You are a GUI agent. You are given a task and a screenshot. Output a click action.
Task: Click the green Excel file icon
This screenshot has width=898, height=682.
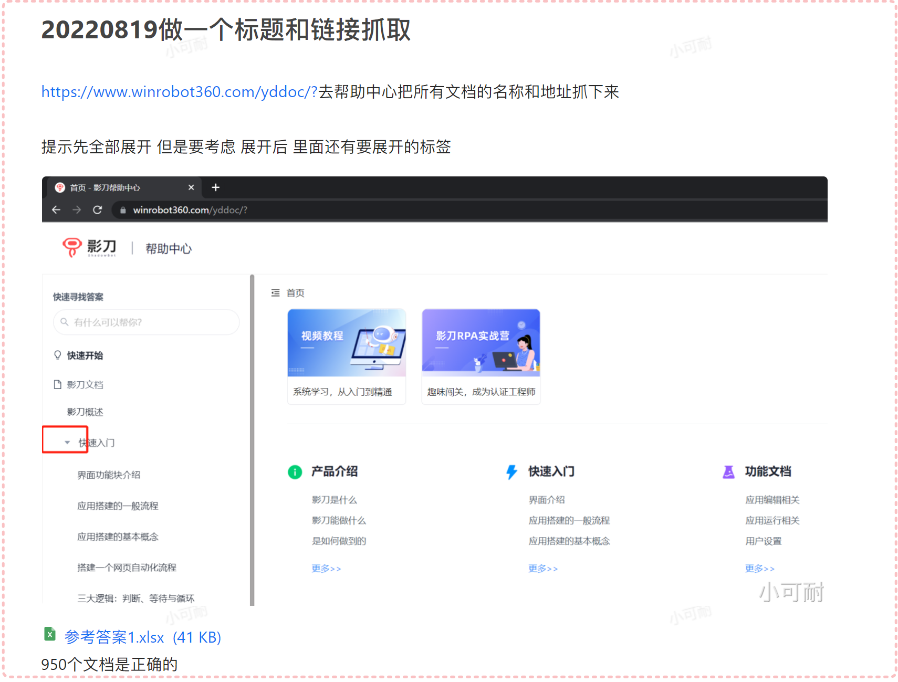click(50, 634)
